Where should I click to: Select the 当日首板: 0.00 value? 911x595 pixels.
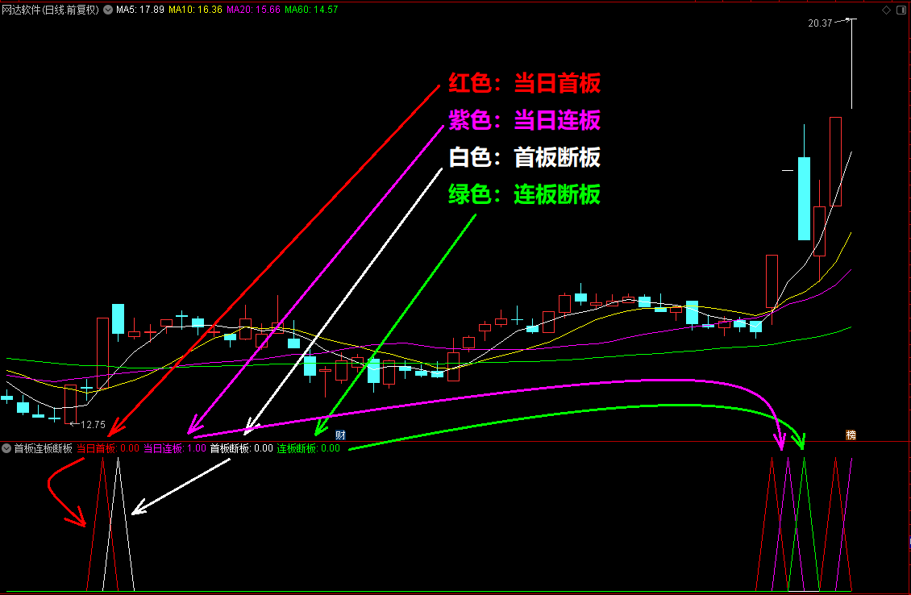108,448
